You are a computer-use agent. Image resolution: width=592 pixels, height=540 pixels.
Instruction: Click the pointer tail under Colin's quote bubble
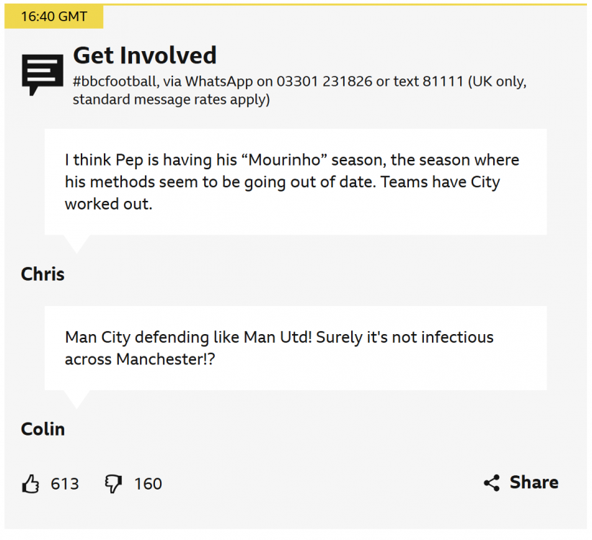click(x=75, y=398)
